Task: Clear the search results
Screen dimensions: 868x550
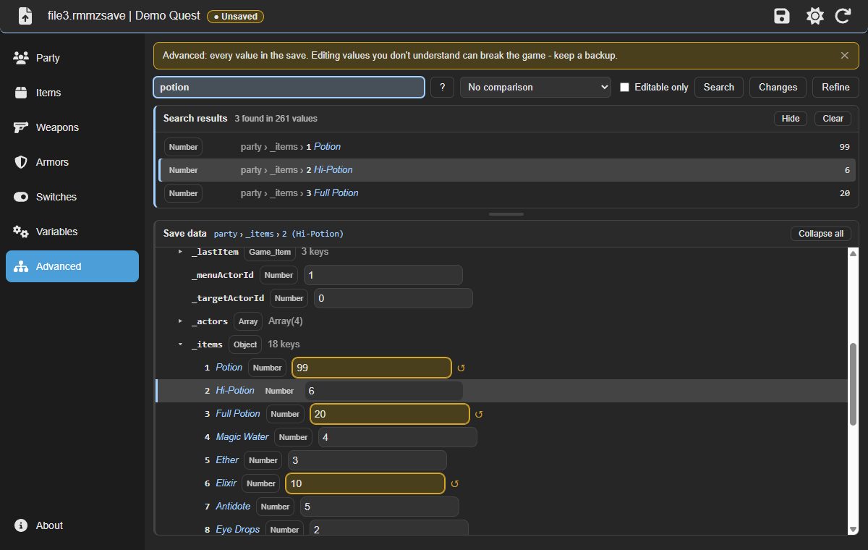Action: pyautogui.click(x=833, y=119)
